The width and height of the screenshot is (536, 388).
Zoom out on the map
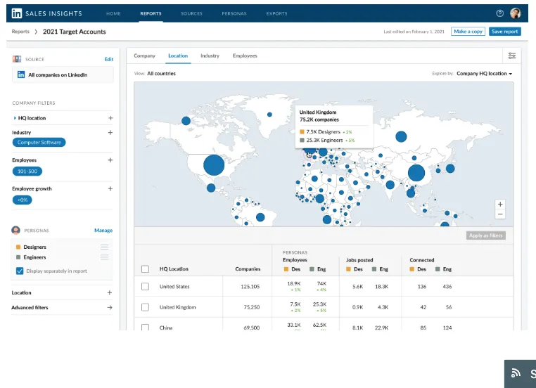tap(500, 214)
